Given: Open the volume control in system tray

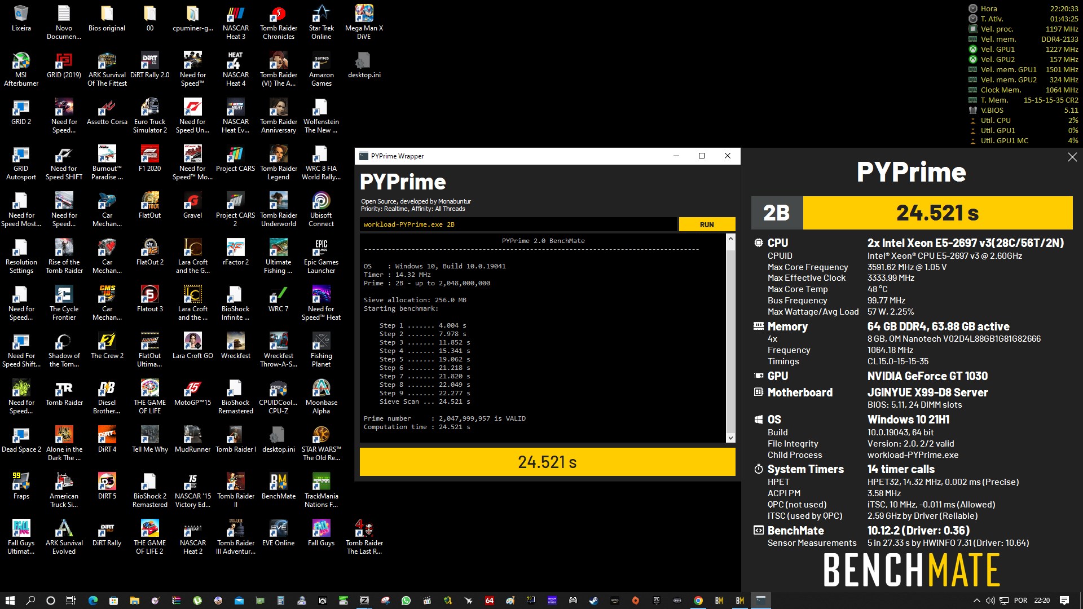Looking at the screenshot, I should point(990,601).
